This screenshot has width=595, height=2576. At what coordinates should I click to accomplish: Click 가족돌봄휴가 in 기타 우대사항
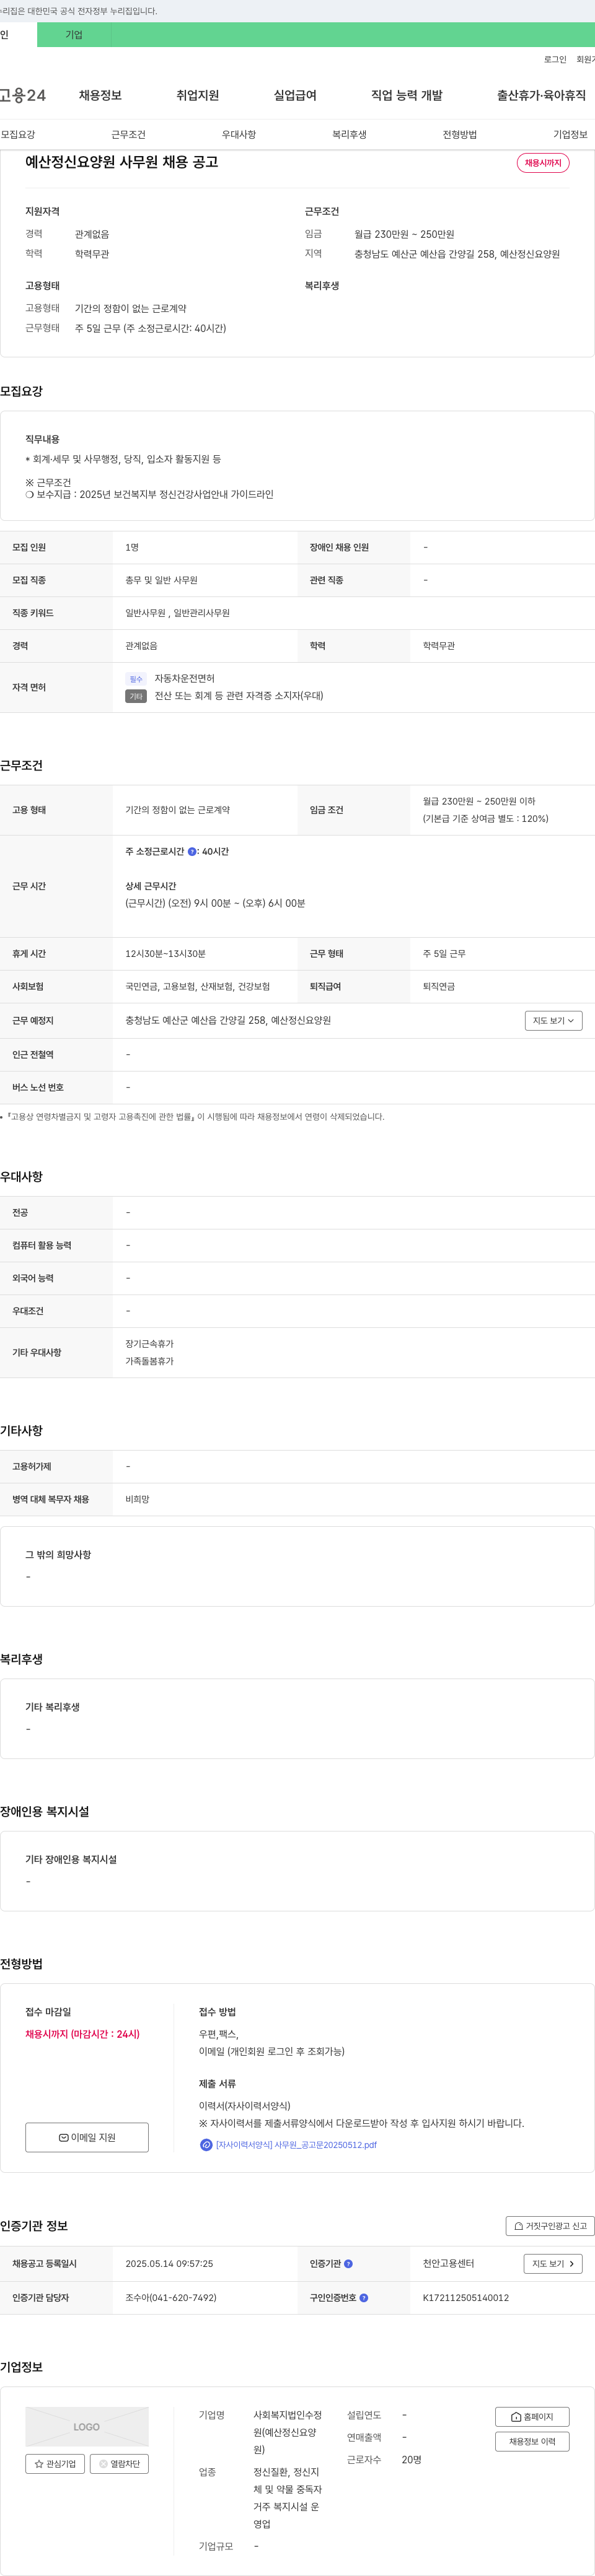pyautogui.click(x=149, y=1362)
